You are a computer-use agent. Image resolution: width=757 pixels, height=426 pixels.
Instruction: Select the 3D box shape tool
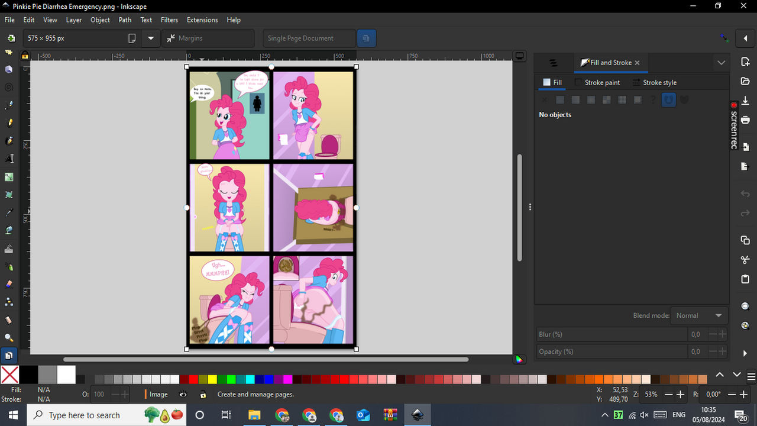(x=9, y=69)
